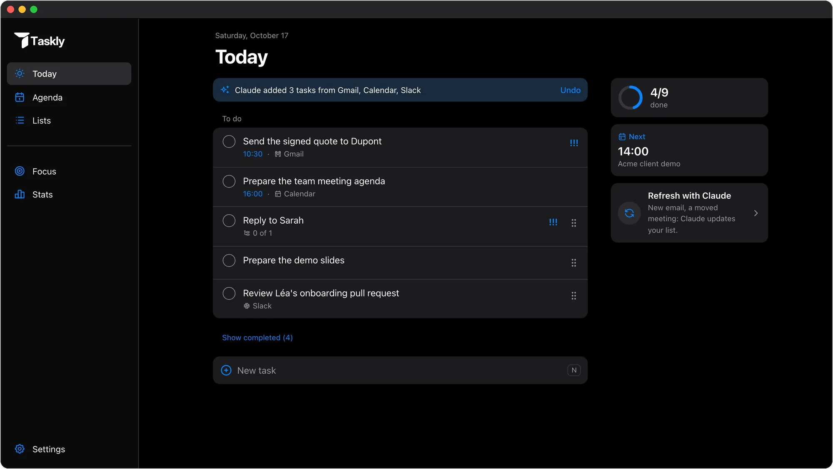Click the Taskly logo
Viewport: 833px width, 469px height.
click(40, 41)
